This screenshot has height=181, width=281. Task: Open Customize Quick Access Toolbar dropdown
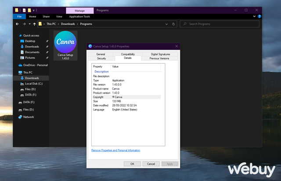(x=33, y=10)
